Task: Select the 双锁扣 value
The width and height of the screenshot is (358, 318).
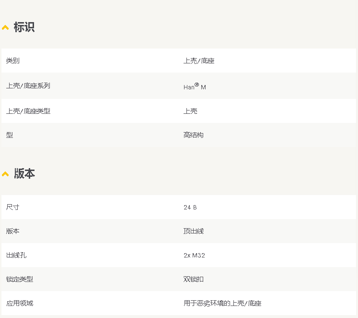Action: click(x=194, y=279)
